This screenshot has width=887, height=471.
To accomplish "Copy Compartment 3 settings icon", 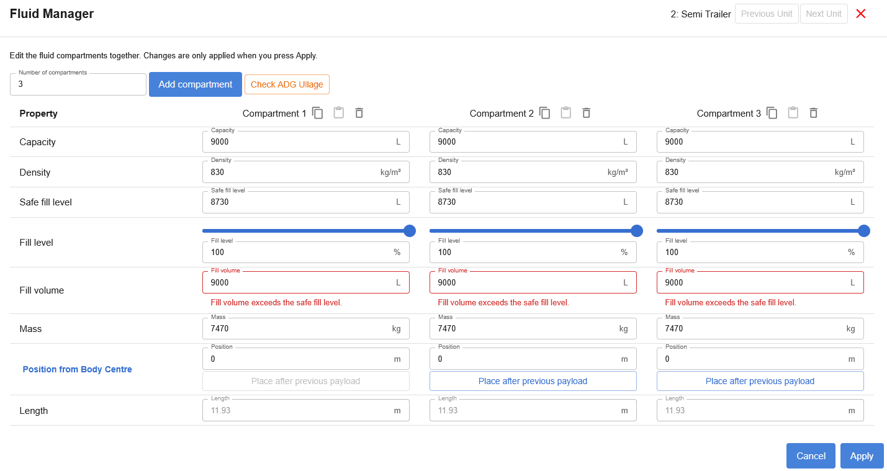I will (772, 113).
